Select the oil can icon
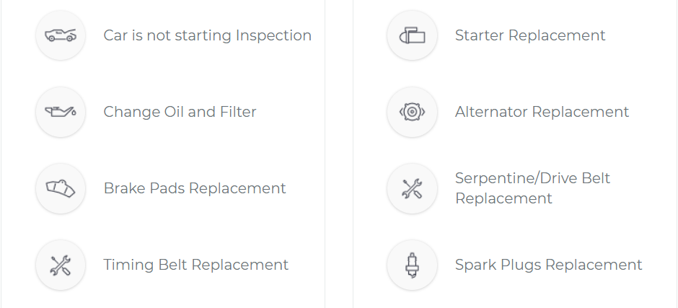The width and height of the screenshot is (678, 308). click(x=61, y=112)
